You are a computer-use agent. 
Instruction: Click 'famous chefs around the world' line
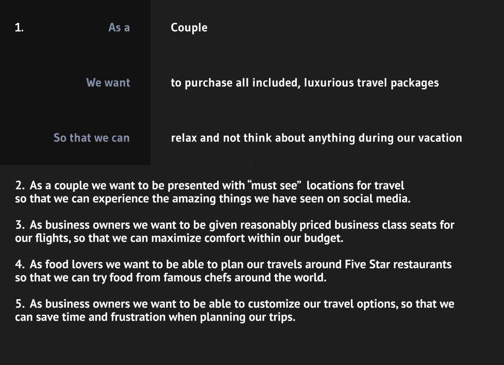tap(171, 278)
